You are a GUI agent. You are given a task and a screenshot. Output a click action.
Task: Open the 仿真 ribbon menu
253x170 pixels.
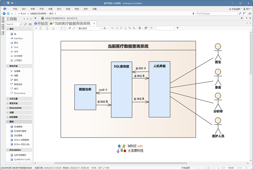(x=50, y=9)
